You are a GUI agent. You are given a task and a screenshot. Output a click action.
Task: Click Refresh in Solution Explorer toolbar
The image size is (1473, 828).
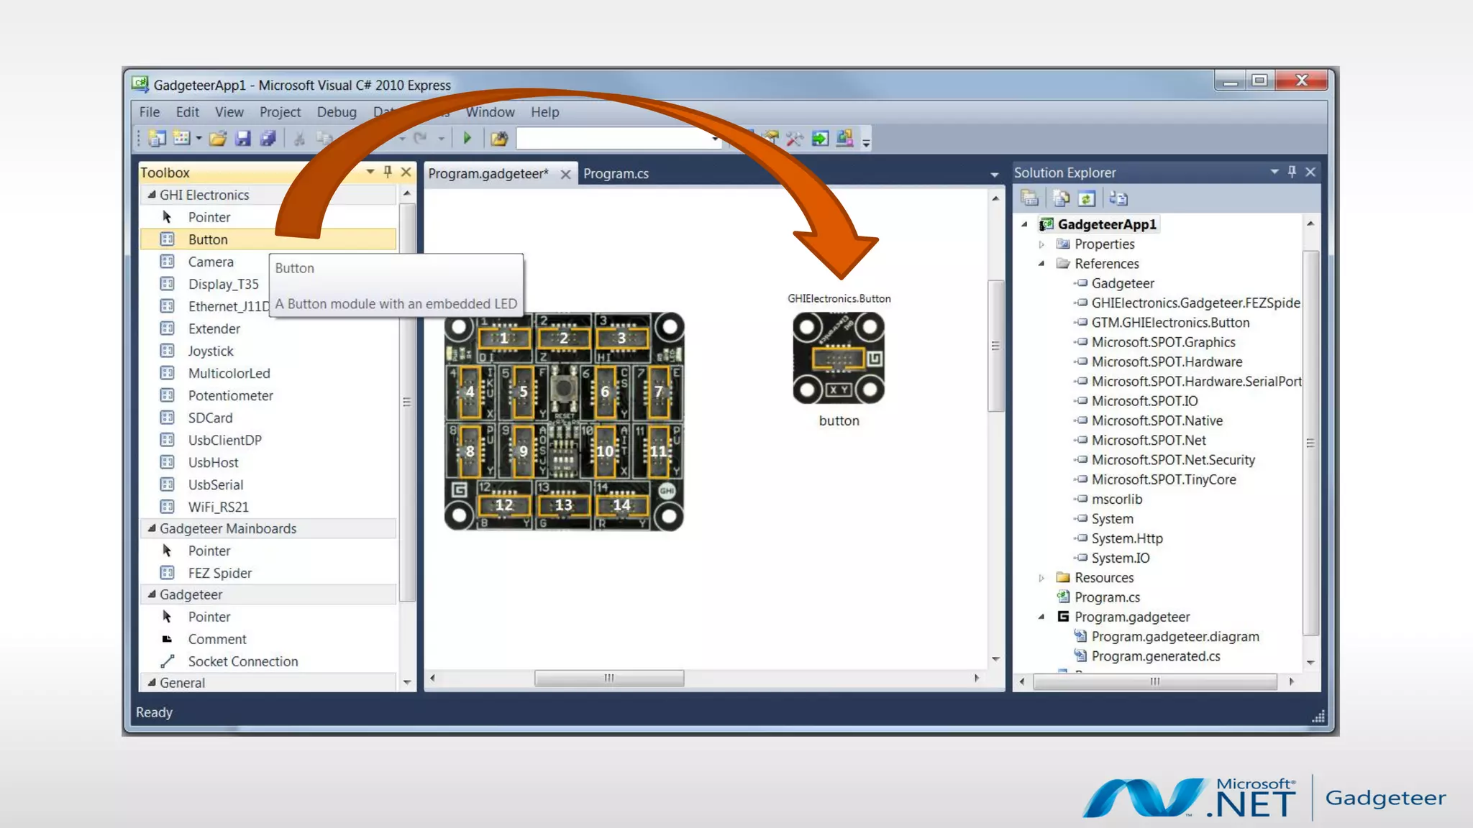[1087, 198]
